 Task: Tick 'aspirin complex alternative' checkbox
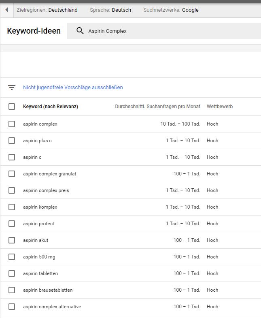(12, 307)
